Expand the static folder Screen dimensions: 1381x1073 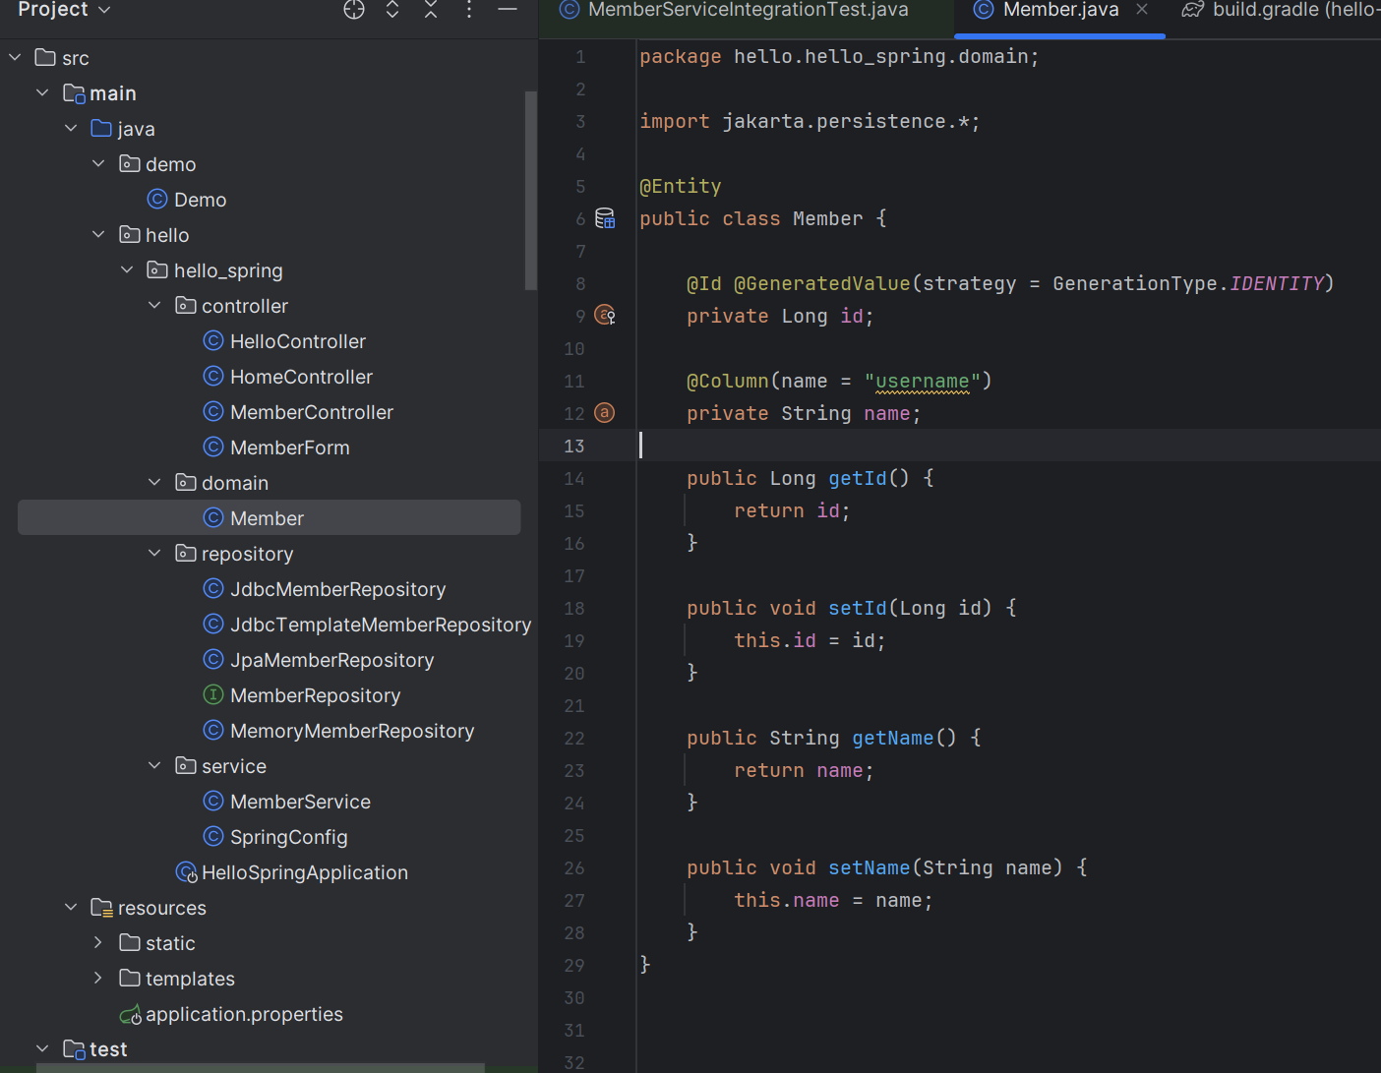(x=98, y=943)
